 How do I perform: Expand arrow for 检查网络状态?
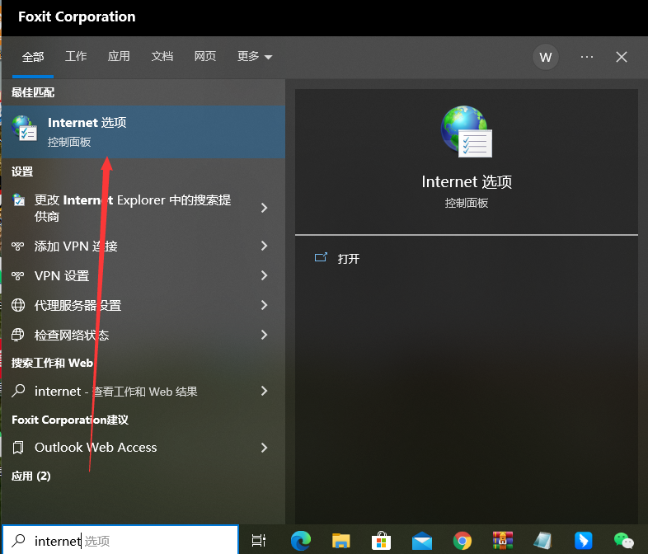(265, 335)
